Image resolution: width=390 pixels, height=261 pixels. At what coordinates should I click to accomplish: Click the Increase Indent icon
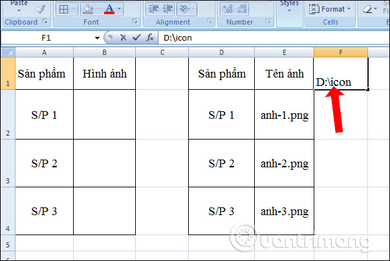tap(168, 9)
